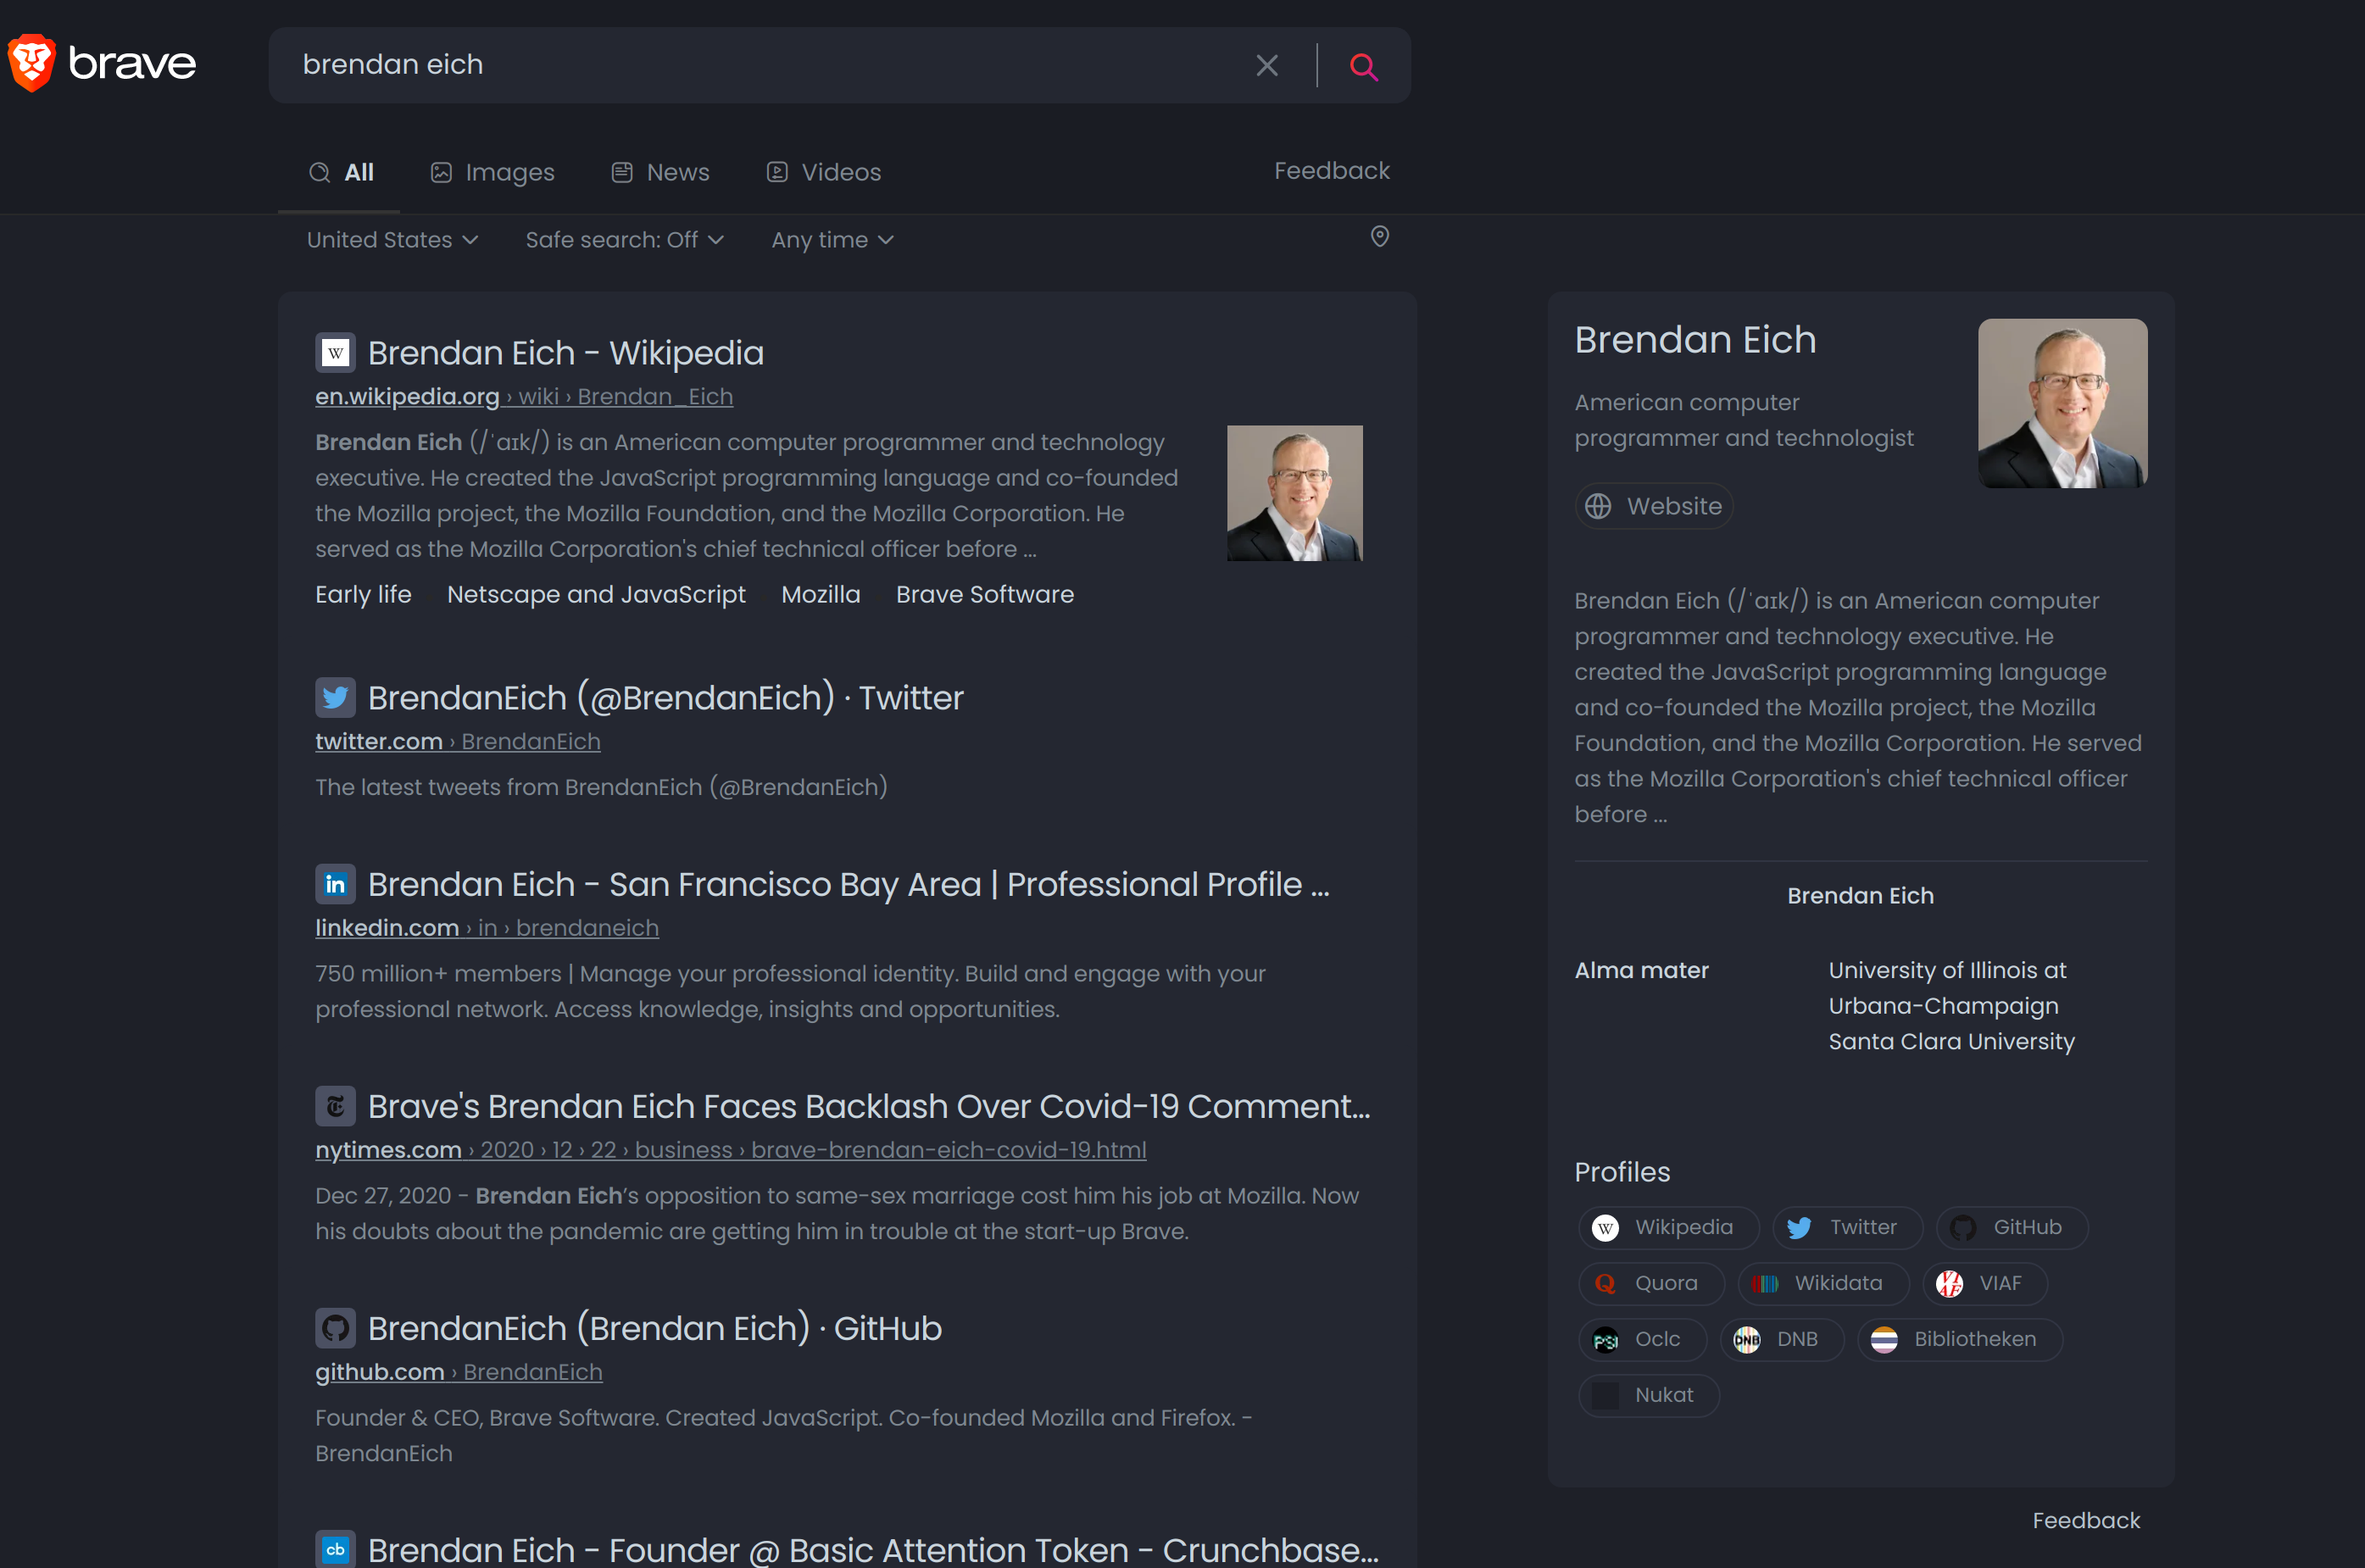Click the portrait photo in the info panel
Viewport: 2365px width, 1568px height.
[x=2063, y=404]
